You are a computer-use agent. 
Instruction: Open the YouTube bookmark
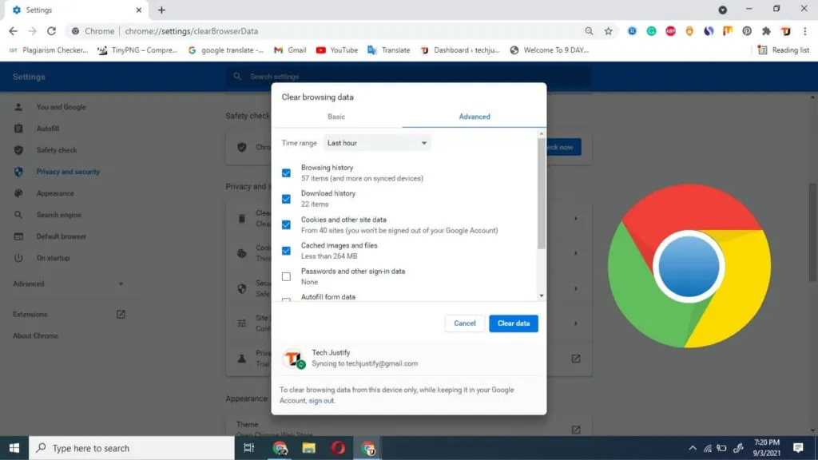point(336,50)
